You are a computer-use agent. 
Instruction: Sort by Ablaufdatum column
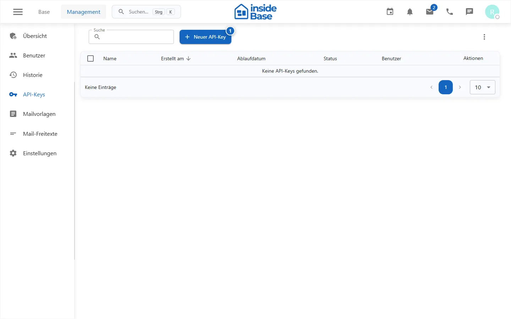pyautogui.click(x=251, y=58)
